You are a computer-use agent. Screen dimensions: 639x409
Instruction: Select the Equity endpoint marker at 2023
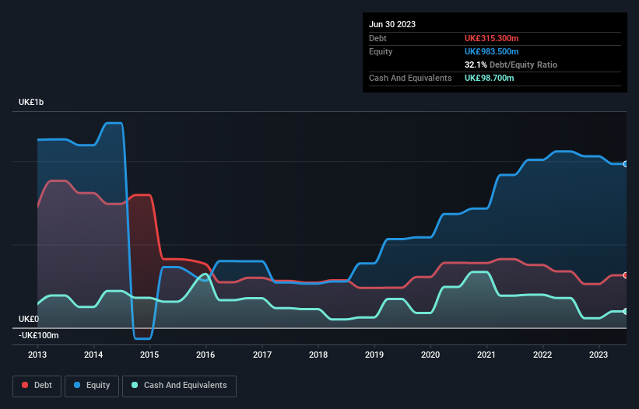[x=626, y=164]
